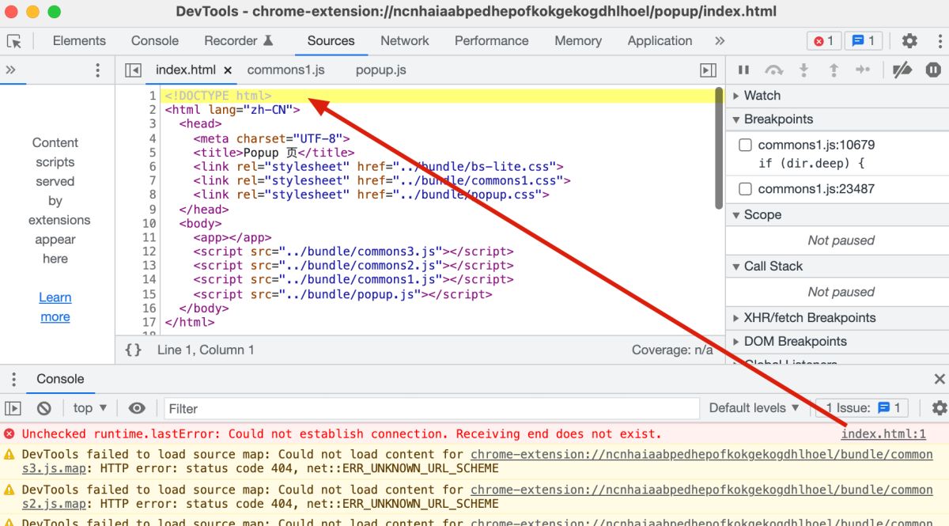Open the Application tab

pos(660,41)
